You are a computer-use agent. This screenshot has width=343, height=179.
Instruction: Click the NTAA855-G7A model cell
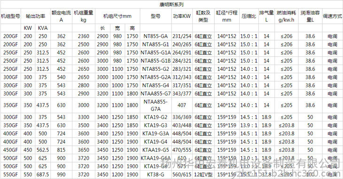click(156, 105)
